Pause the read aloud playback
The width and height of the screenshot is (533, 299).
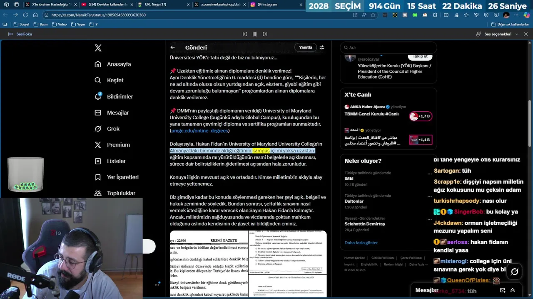[255, 34]
